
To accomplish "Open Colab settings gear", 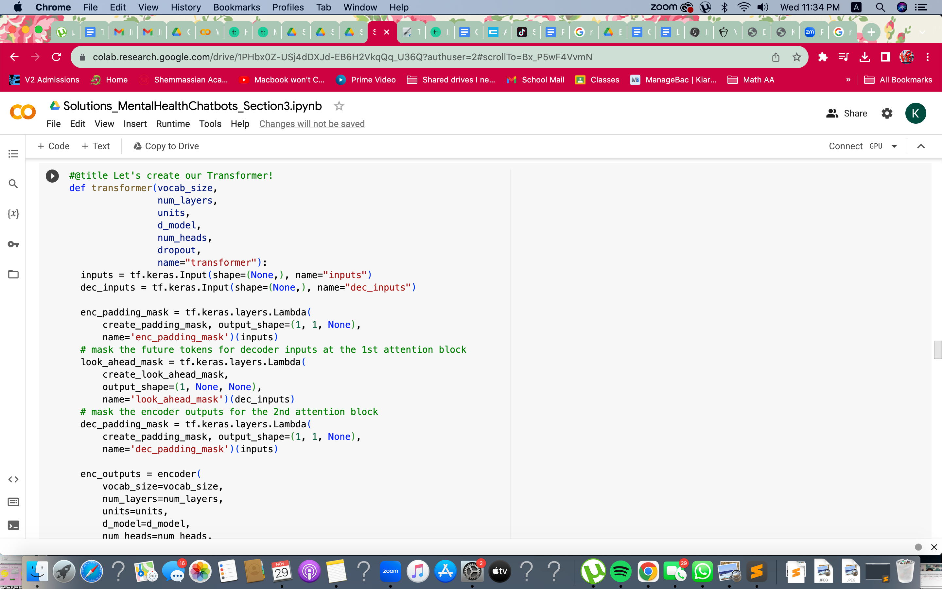I will click(887, 113).
